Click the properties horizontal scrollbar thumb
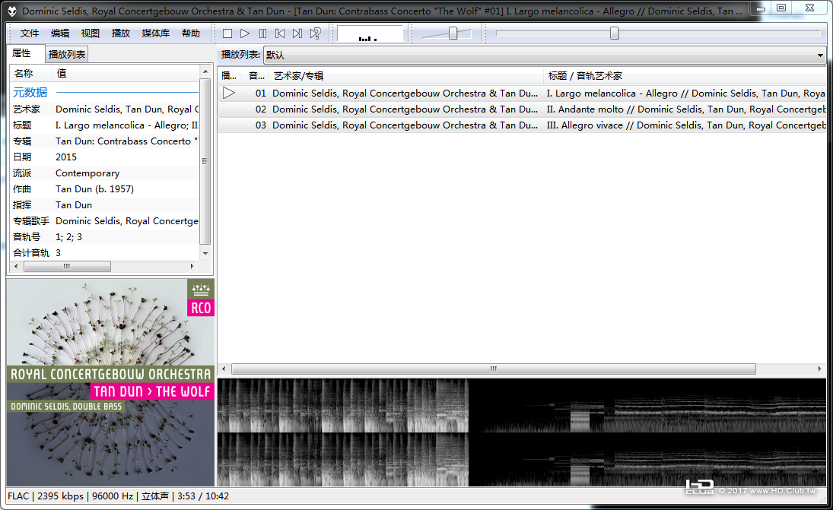The width and height of the screenshot is (833, 510). coord(67,267)
